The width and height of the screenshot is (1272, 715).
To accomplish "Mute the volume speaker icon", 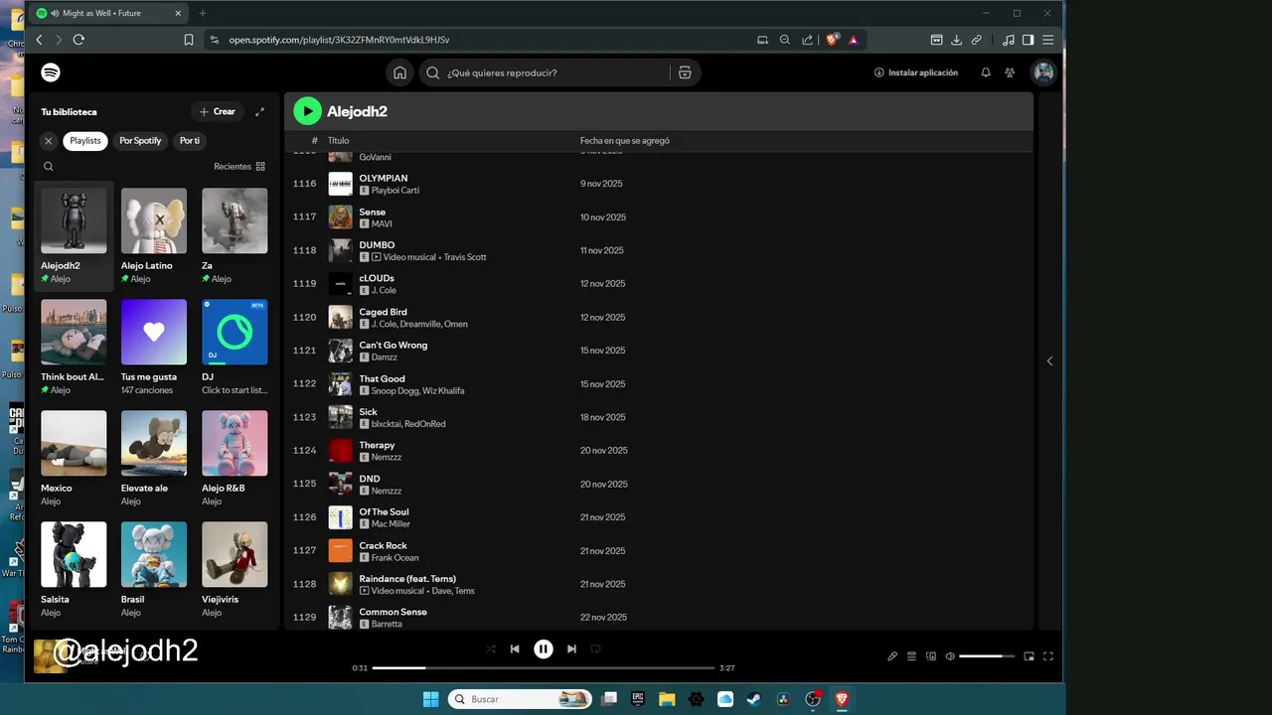I will click(950, 656).
